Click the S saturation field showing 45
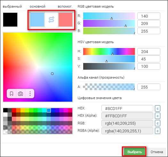This screenshot has width=168, height=157. [149, 59]
